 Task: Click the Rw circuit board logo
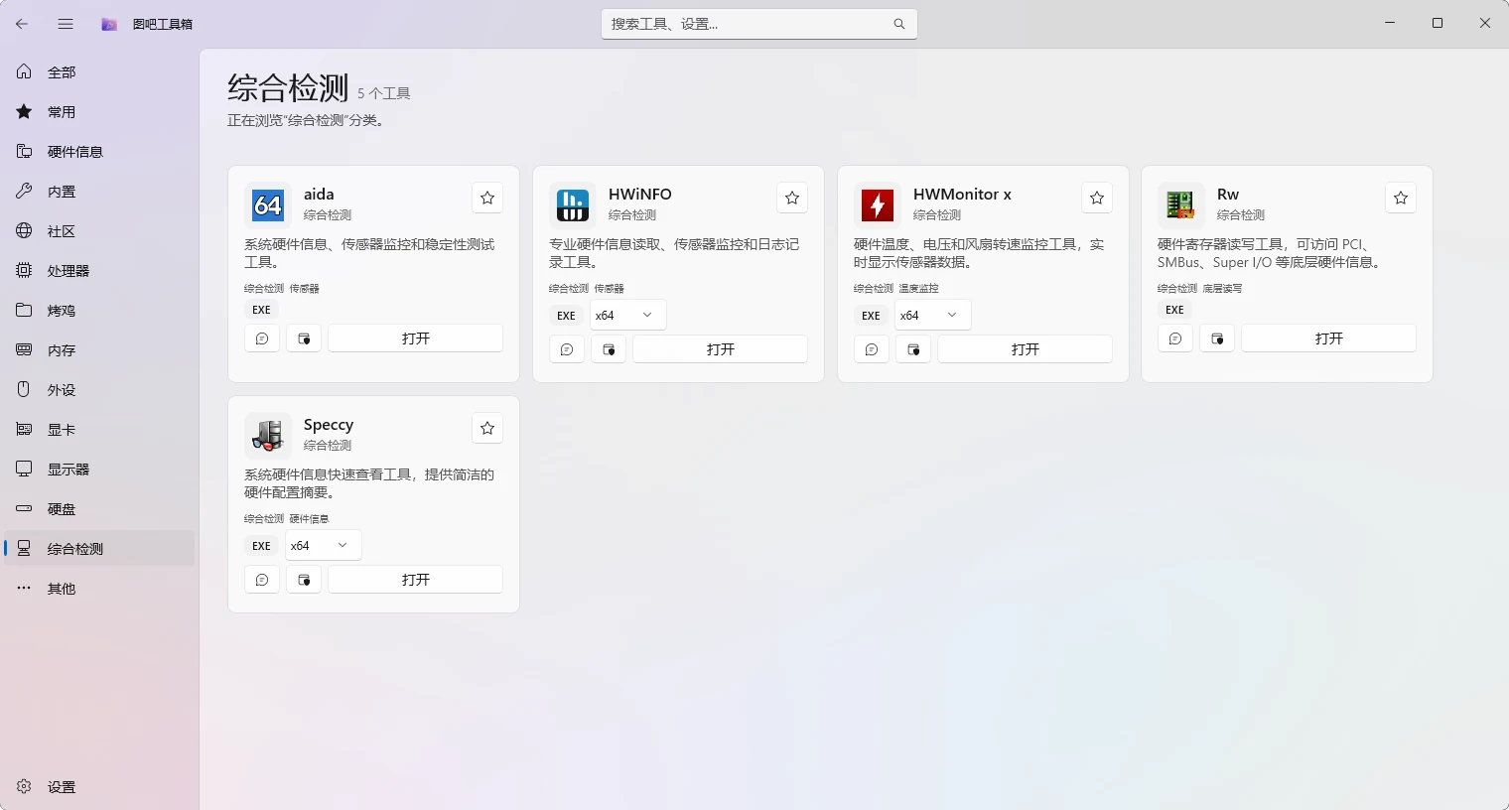(x=1181, y=205)
